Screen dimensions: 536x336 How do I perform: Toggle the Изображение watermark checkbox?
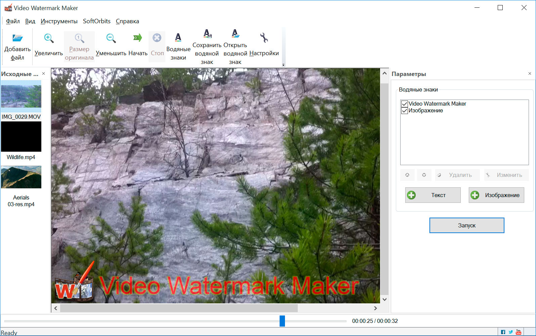point(405,111)
